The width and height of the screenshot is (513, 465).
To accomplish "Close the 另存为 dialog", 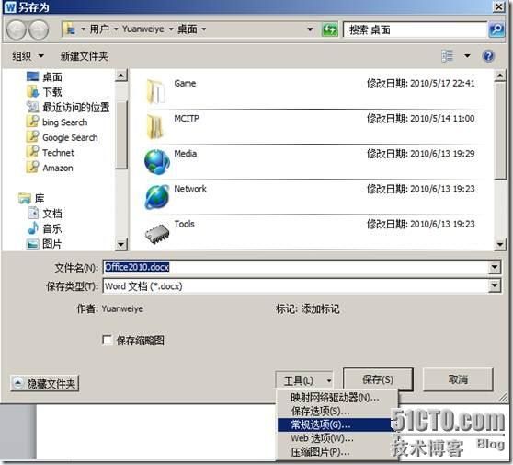I will (x=498, y=6).
